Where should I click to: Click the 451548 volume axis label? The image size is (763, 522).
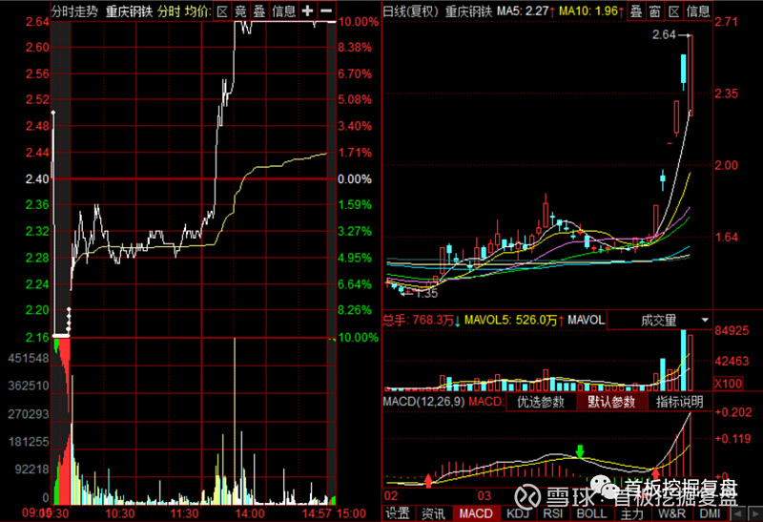pos(29,359)
